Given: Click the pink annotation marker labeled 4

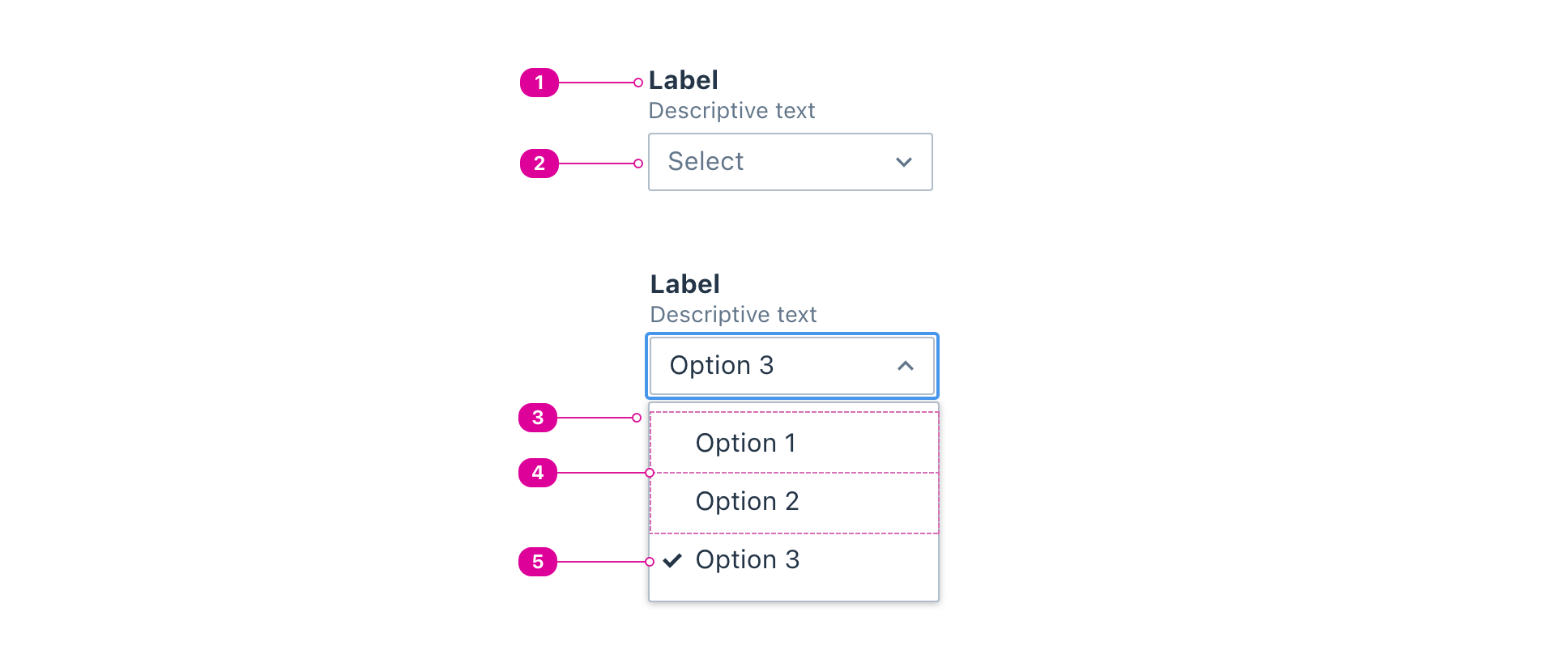Looking at the screenshot, I should point(537,474).
